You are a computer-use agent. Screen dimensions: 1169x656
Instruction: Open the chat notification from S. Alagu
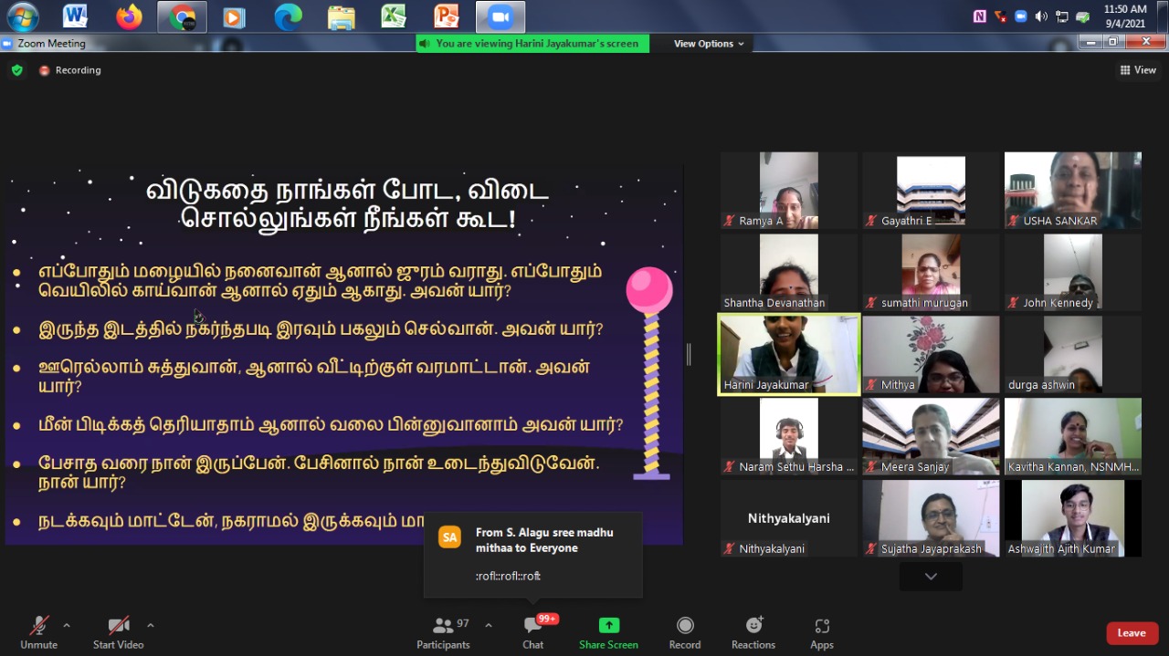click(533, 554)
